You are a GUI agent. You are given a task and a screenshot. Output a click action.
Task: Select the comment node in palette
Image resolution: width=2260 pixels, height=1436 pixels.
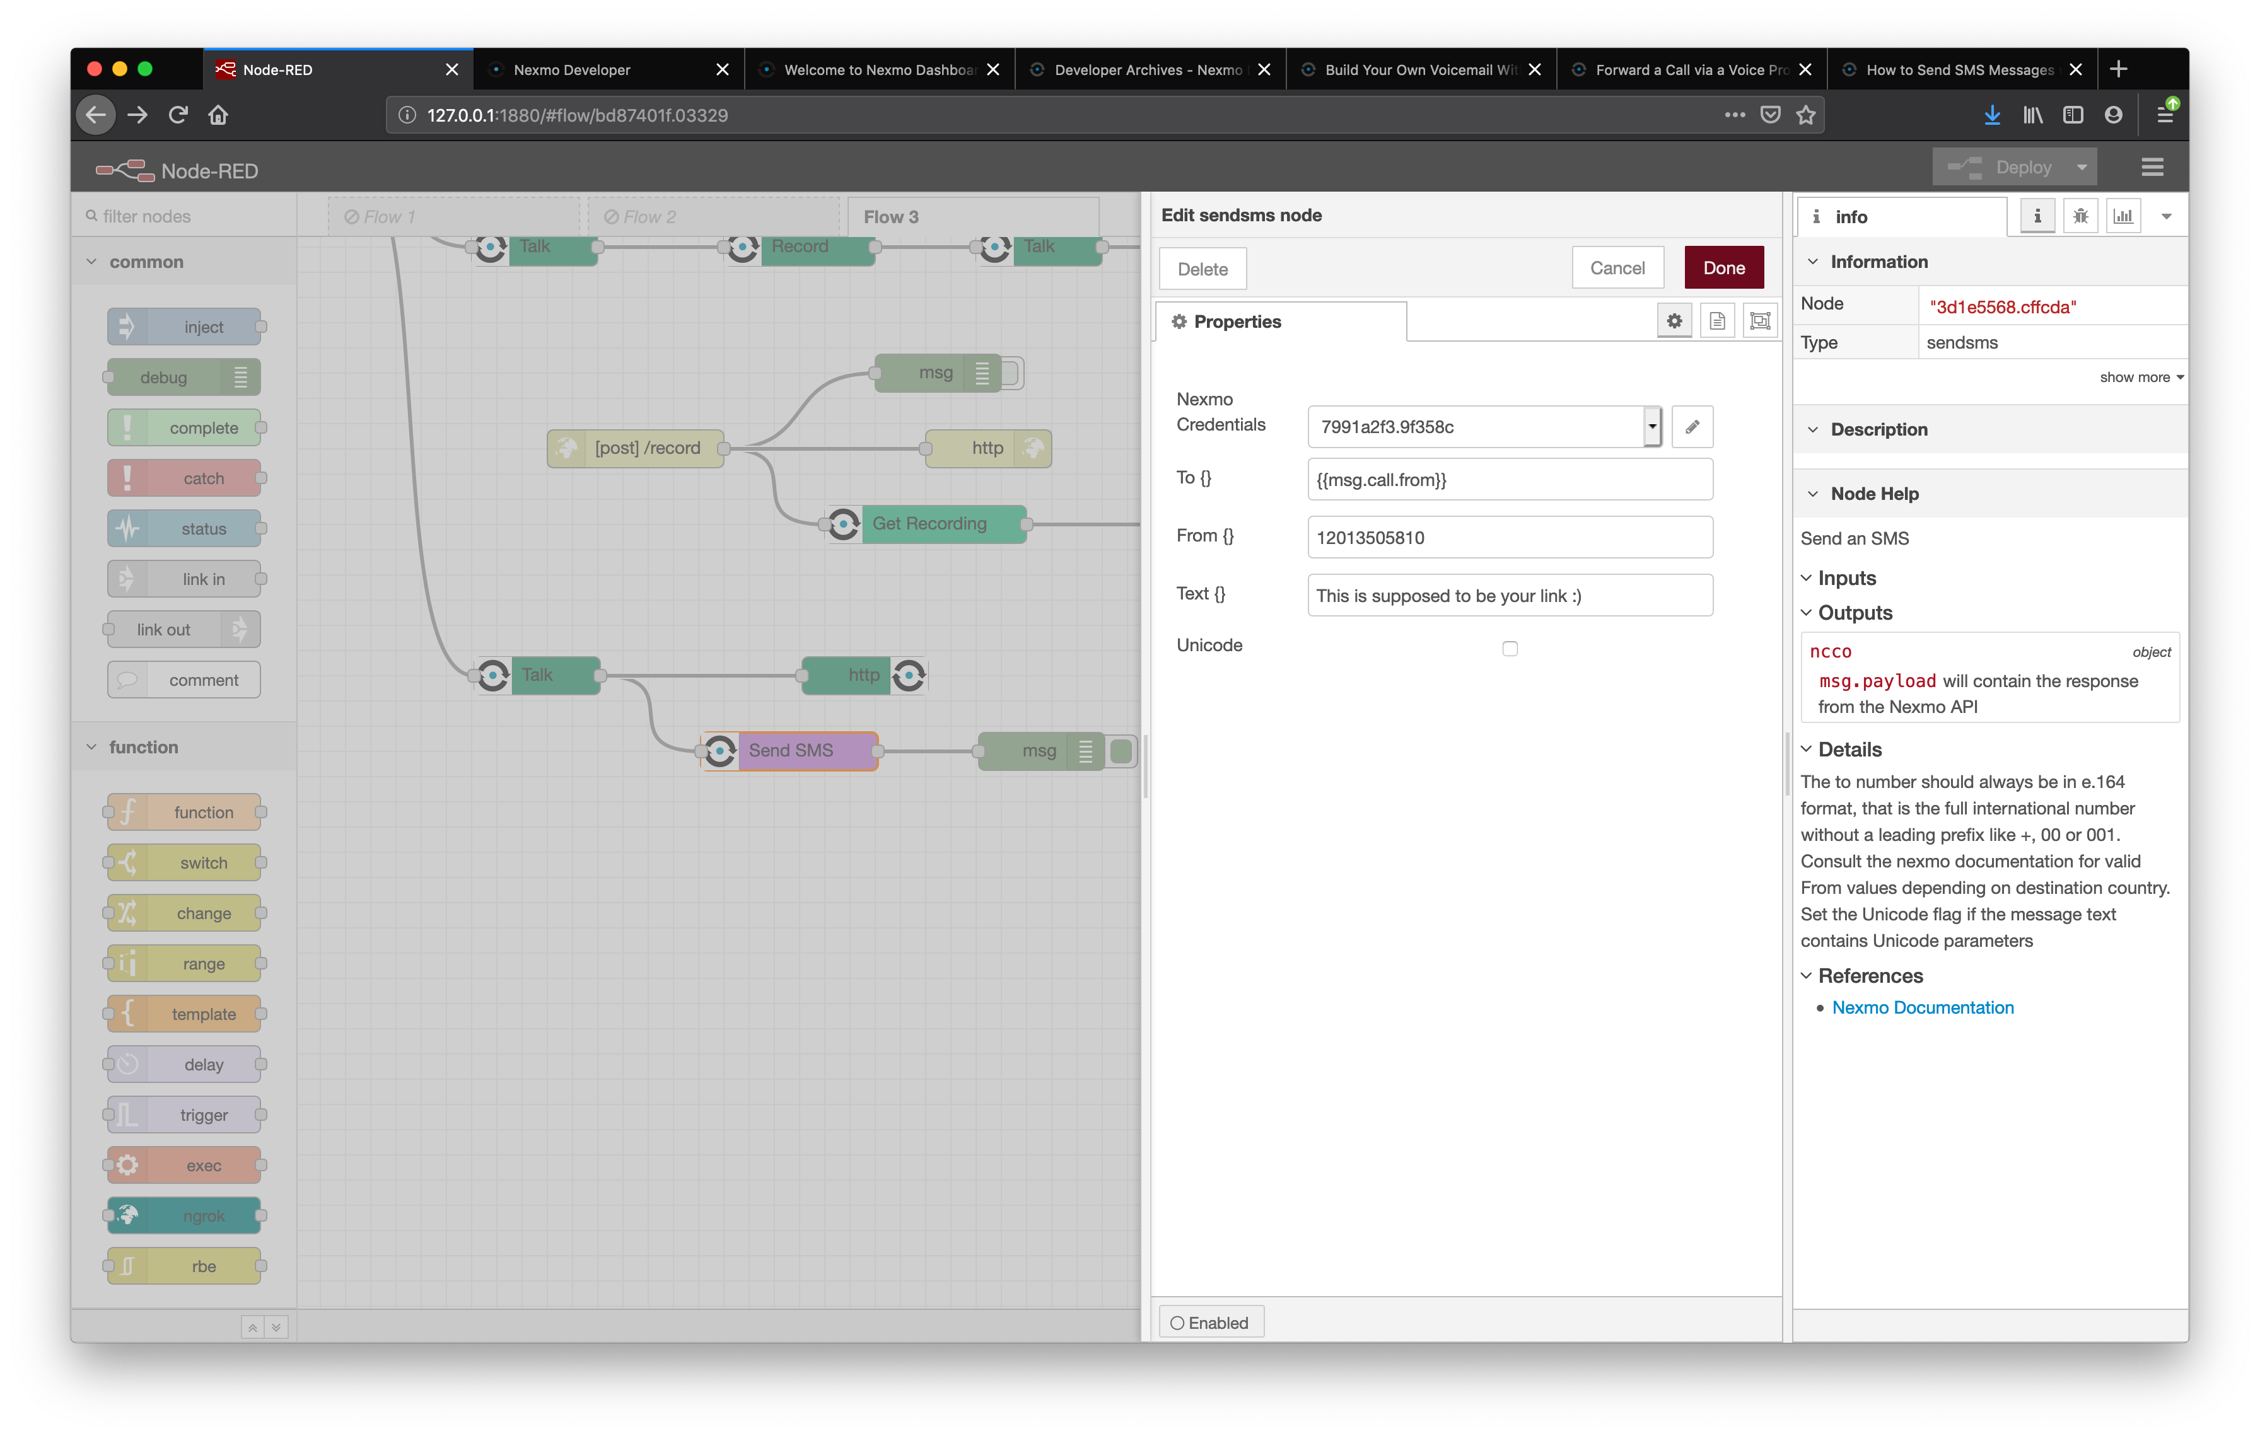tap(184, 680)
